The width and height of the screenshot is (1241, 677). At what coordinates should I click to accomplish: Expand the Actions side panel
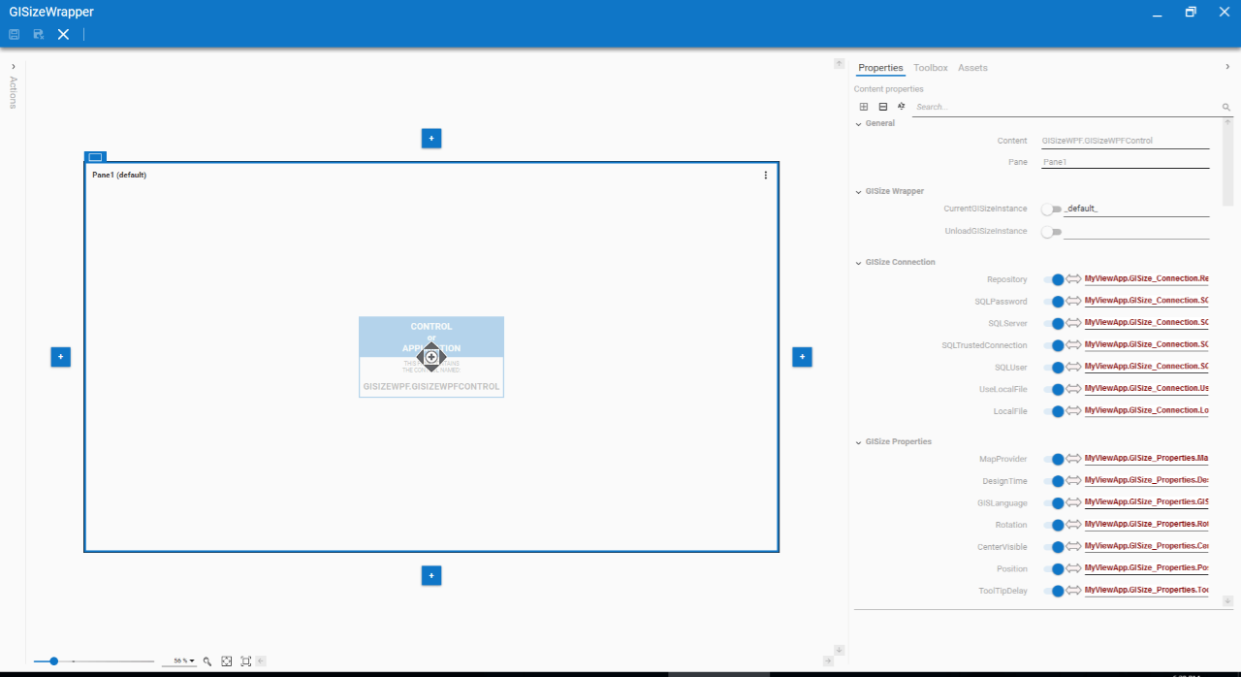coord(13,67)
